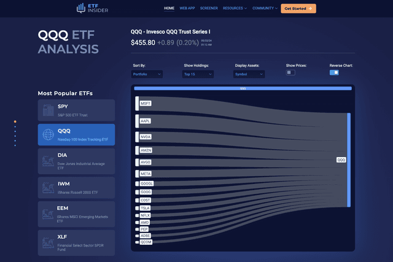The width and height of the screenshot is (393, 262).
Task: Open the WEB APP nav item
Action: (x=187, y=8)
